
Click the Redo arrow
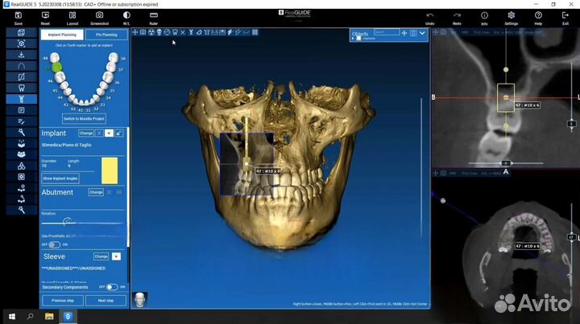tap(457, 15)
